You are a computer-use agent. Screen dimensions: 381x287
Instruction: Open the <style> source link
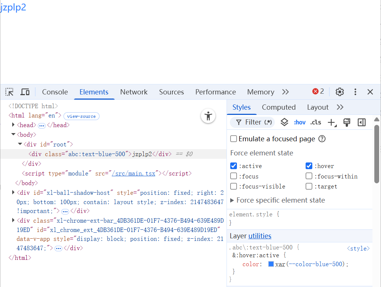(x=358, y=248)
